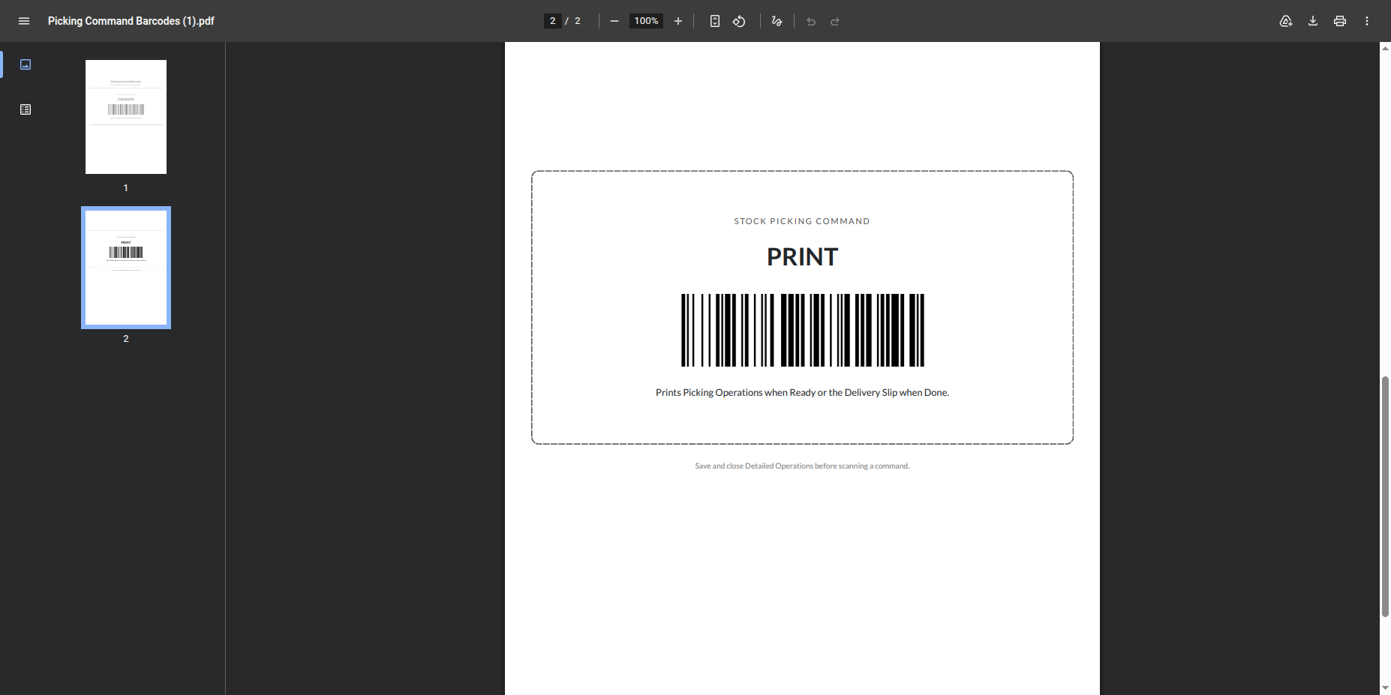The height and width of the screenshot is (695, 1391).
Task: Show document outline view in sidebar
Action: (26, 109)
